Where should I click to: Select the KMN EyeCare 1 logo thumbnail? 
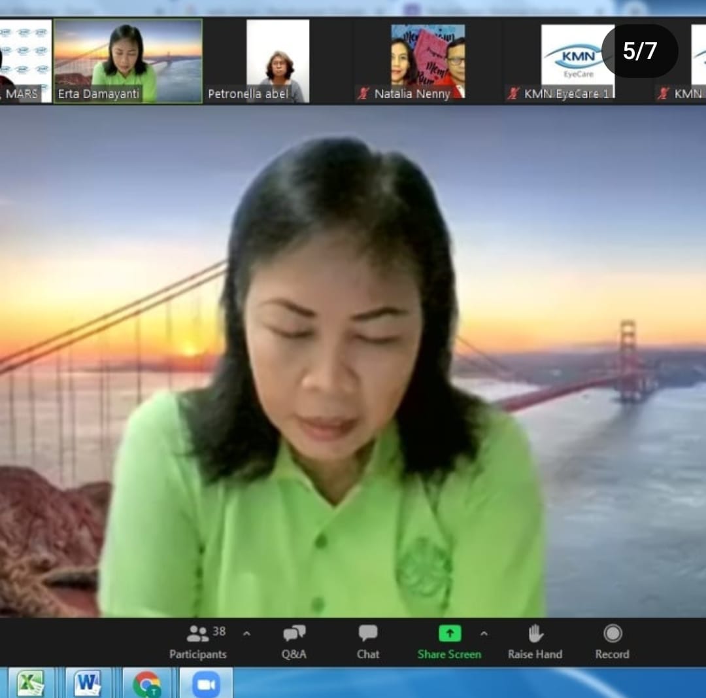coord(578,56)
